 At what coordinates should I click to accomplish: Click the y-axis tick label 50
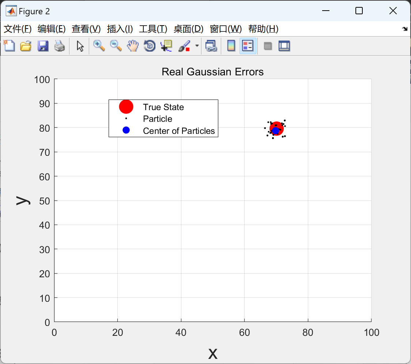pyautogui.click(x=45, y=201)
